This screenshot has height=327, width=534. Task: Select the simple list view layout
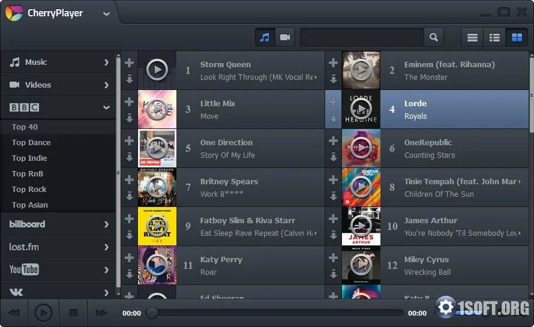(472, 37)
